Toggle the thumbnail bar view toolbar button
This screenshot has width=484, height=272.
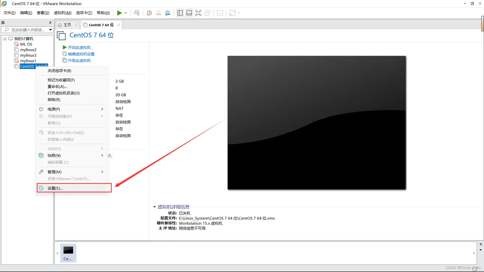(189, 13)
